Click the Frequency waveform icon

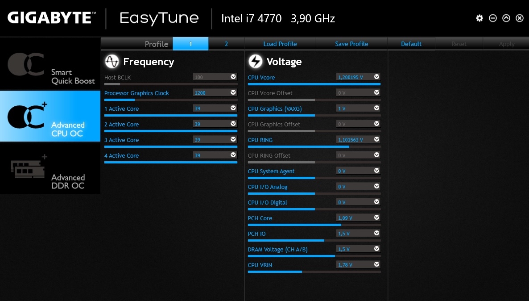point(112,62)
